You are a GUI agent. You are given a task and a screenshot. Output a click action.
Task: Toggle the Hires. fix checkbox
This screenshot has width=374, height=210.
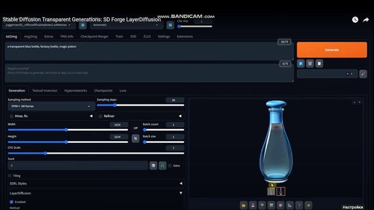11,116
